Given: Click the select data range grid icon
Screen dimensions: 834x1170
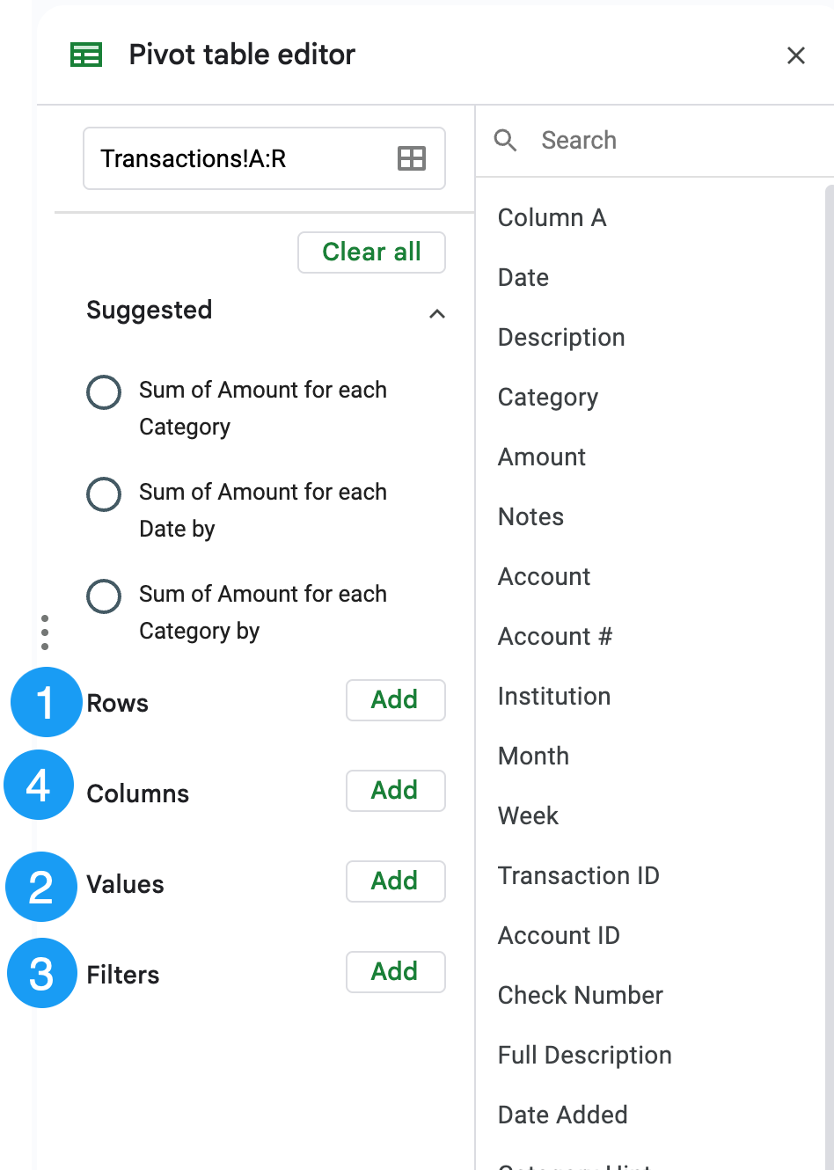Looking at the screenshot, I should (x=411, y=158).
